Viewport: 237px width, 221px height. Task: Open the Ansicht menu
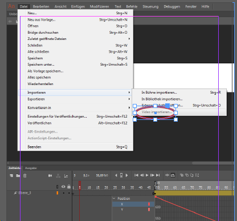point(60,7)
